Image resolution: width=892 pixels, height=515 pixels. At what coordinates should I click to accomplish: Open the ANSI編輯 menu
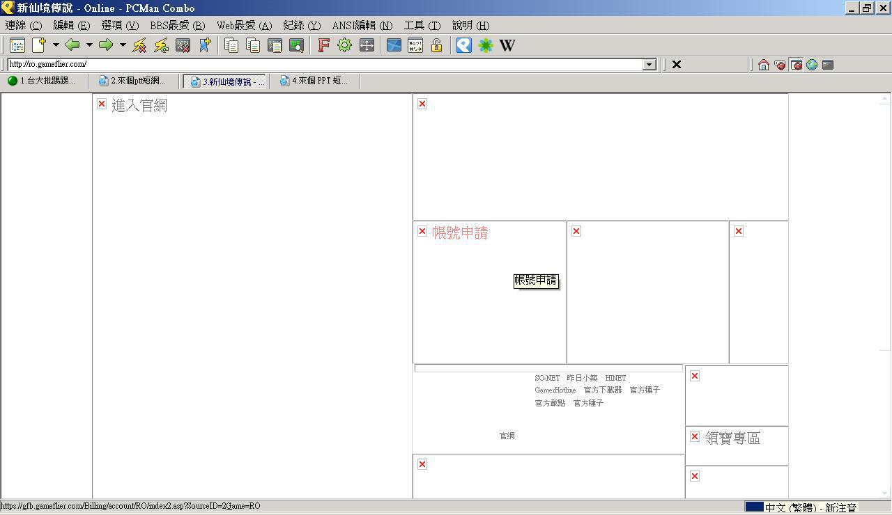point(362,25)
